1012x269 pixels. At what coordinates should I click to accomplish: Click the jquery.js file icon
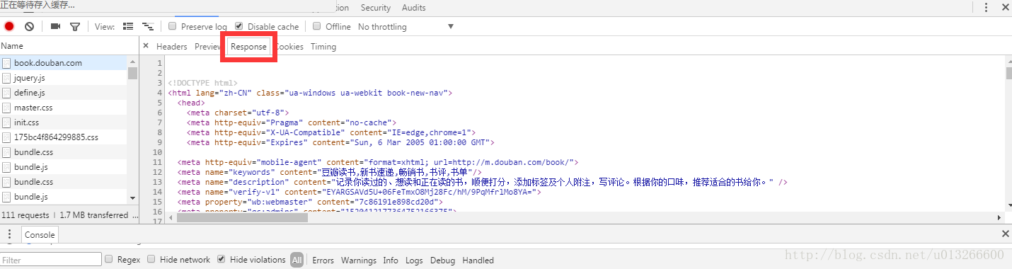pos(6,78)
